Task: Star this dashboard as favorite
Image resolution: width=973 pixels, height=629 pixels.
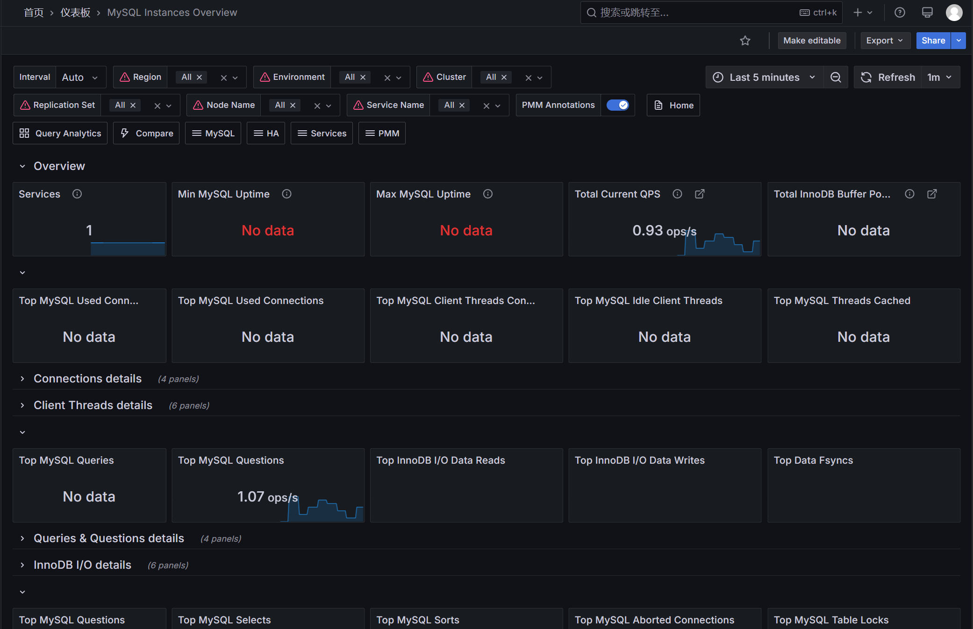Action: 745,41
